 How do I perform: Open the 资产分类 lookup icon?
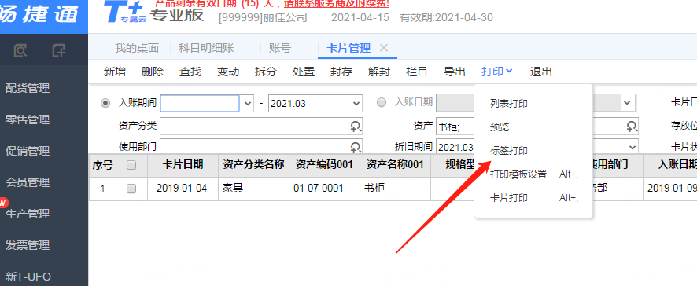point(356,126)
